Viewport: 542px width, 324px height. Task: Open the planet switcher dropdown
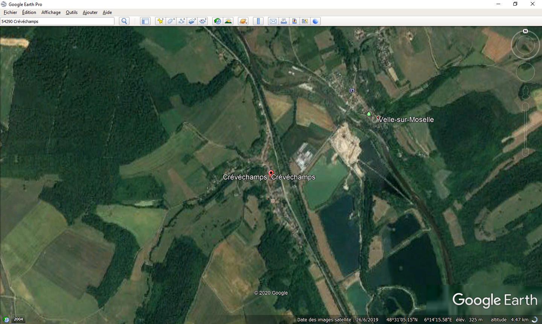(243, 21)
